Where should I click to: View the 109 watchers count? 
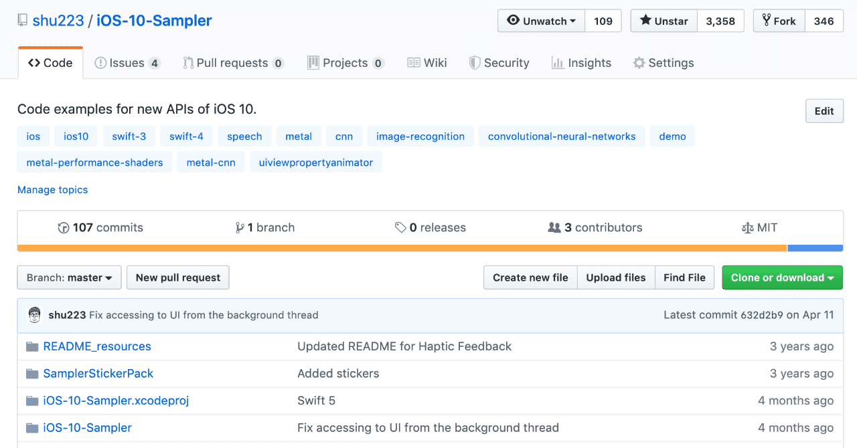coord(603,21)
